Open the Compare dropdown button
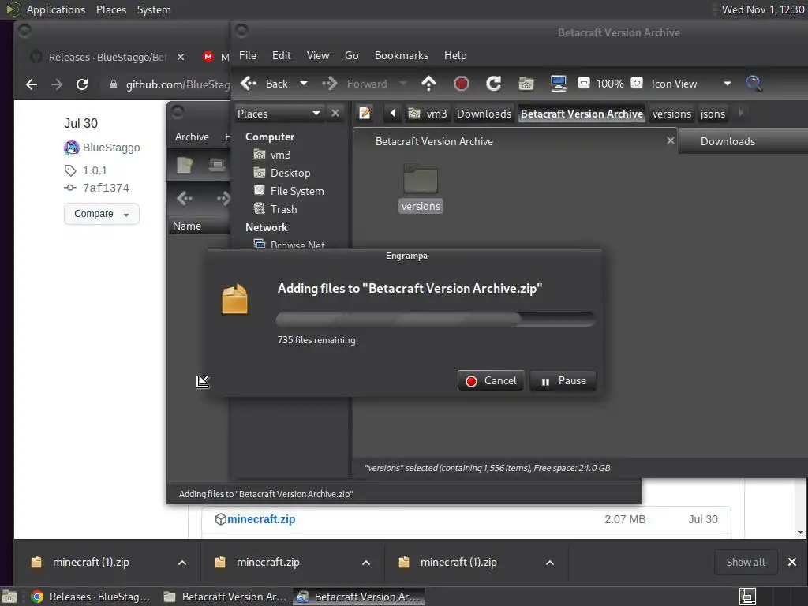 102,214
